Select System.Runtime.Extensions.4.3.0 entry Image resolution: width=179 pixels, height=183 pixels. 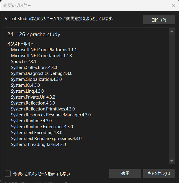point(42,127)
